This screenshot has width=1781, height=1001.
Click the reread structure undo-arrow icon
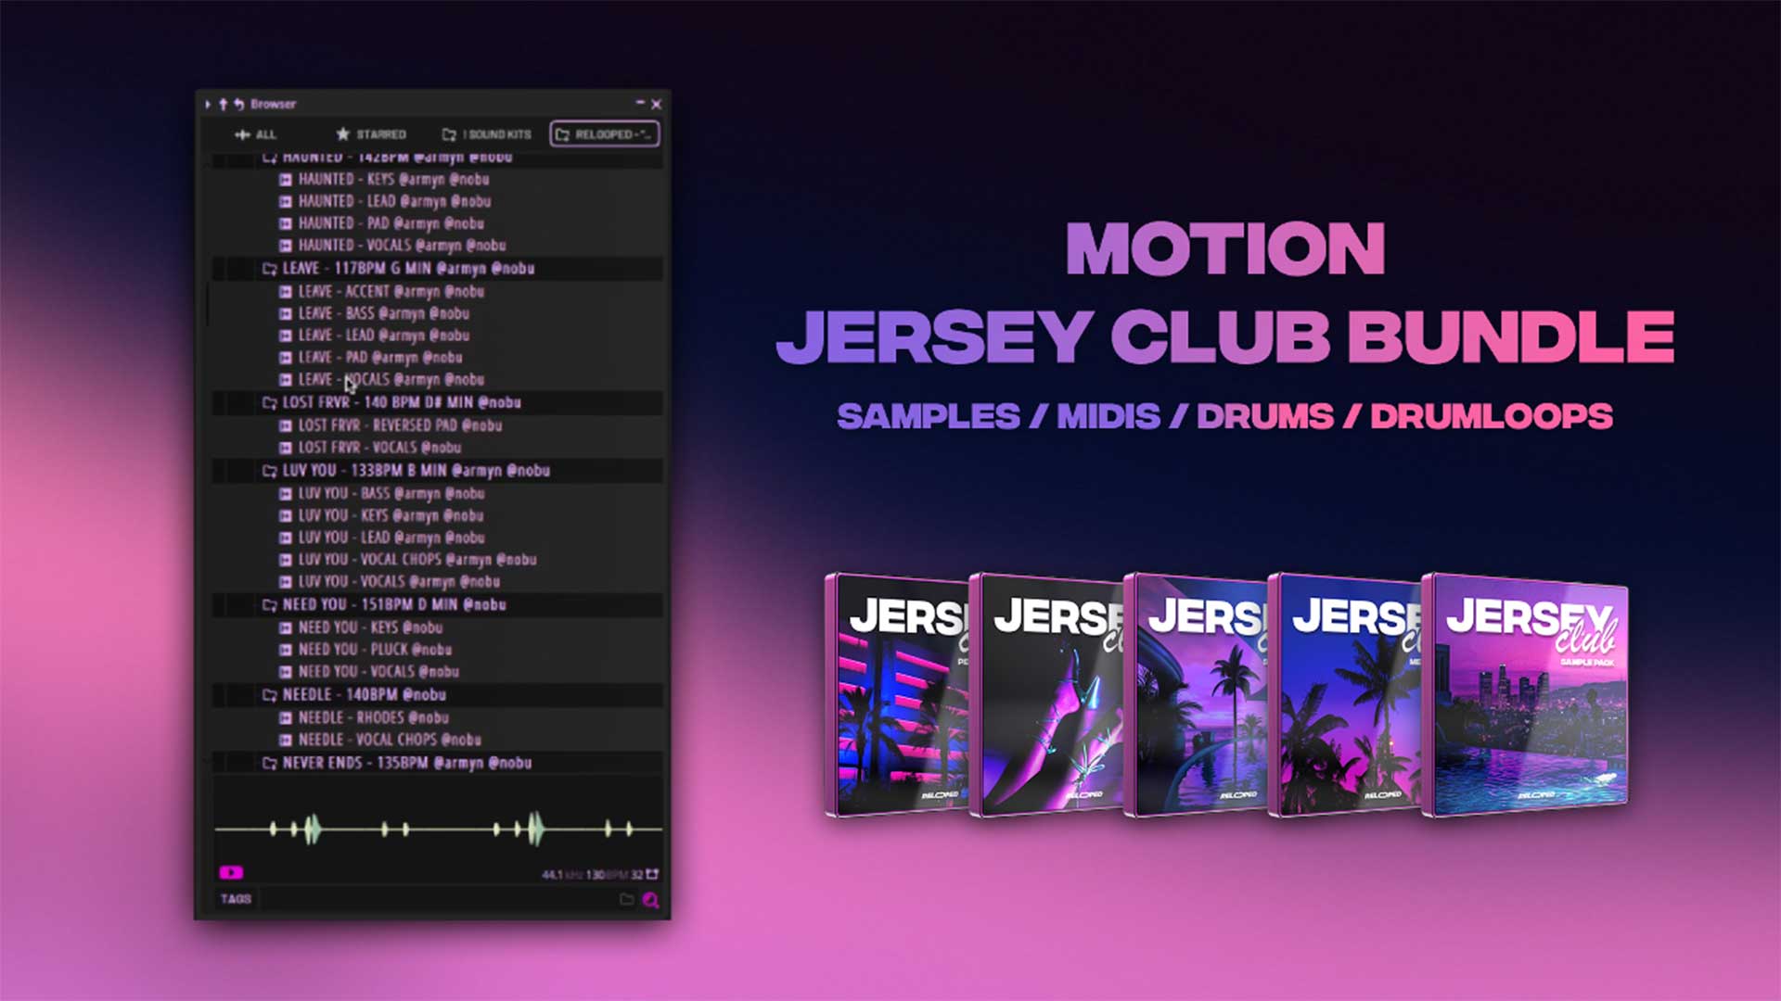point(238,105)
